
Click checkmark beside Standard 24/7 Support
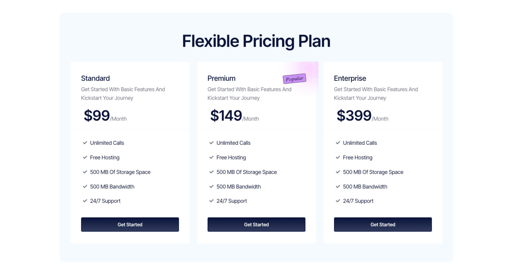coord(85,201)
